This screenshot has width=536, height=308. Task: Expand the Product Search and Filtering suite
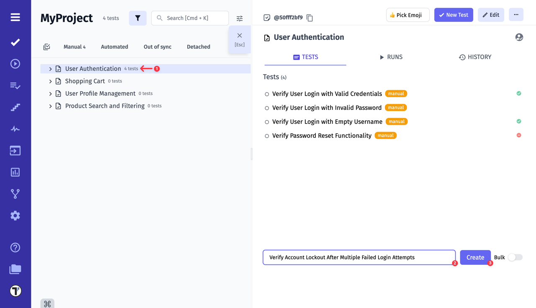tap(50, 106)
